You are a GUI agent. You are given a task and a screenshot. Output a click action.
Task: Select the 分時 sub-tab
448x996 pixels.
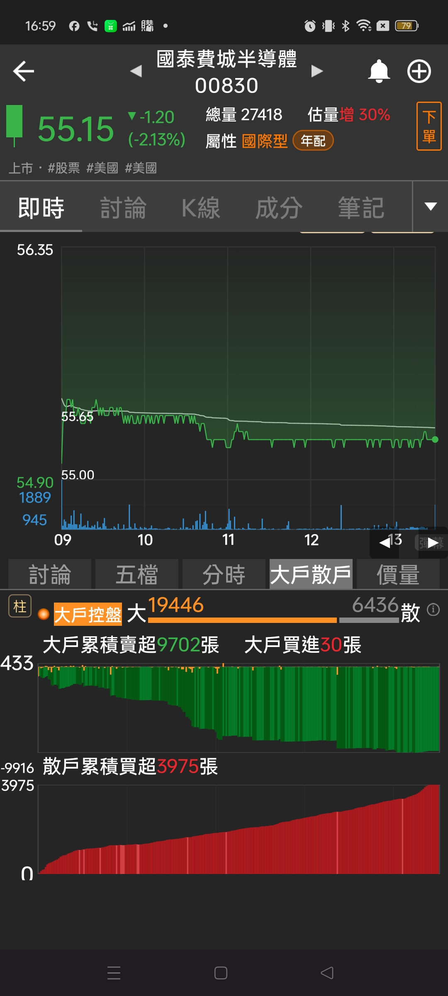[224, 574]
